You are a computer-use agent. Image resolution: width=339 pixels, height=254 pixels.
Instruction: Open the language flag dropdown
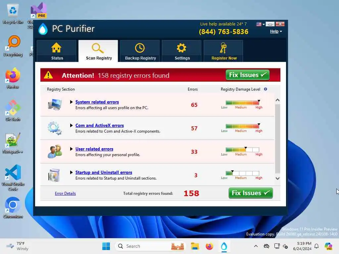tap(260, 24)
